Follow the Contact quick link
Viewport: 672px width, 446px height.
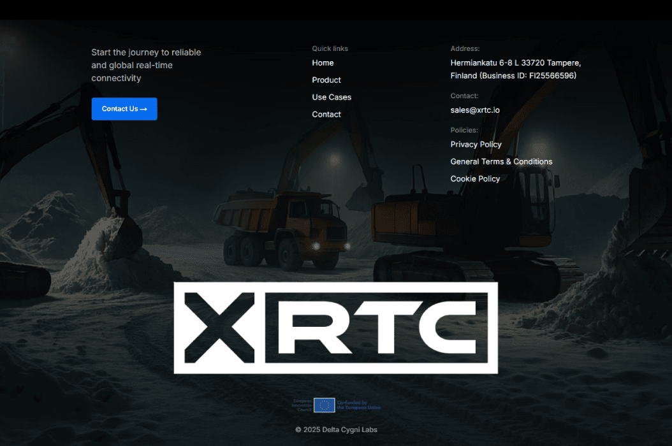(x=326, y=115)
